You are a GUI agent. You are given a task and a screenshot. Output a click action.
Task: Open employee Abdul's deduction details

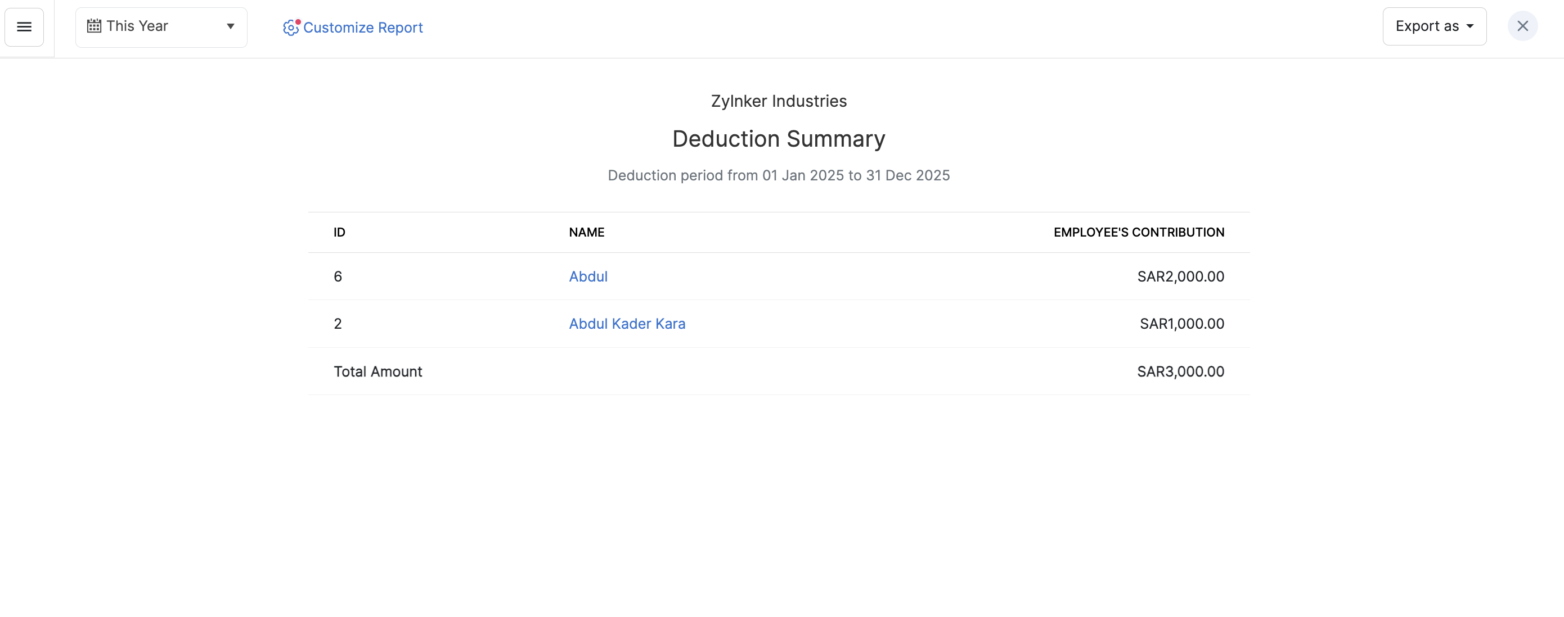tap(588, 276)
